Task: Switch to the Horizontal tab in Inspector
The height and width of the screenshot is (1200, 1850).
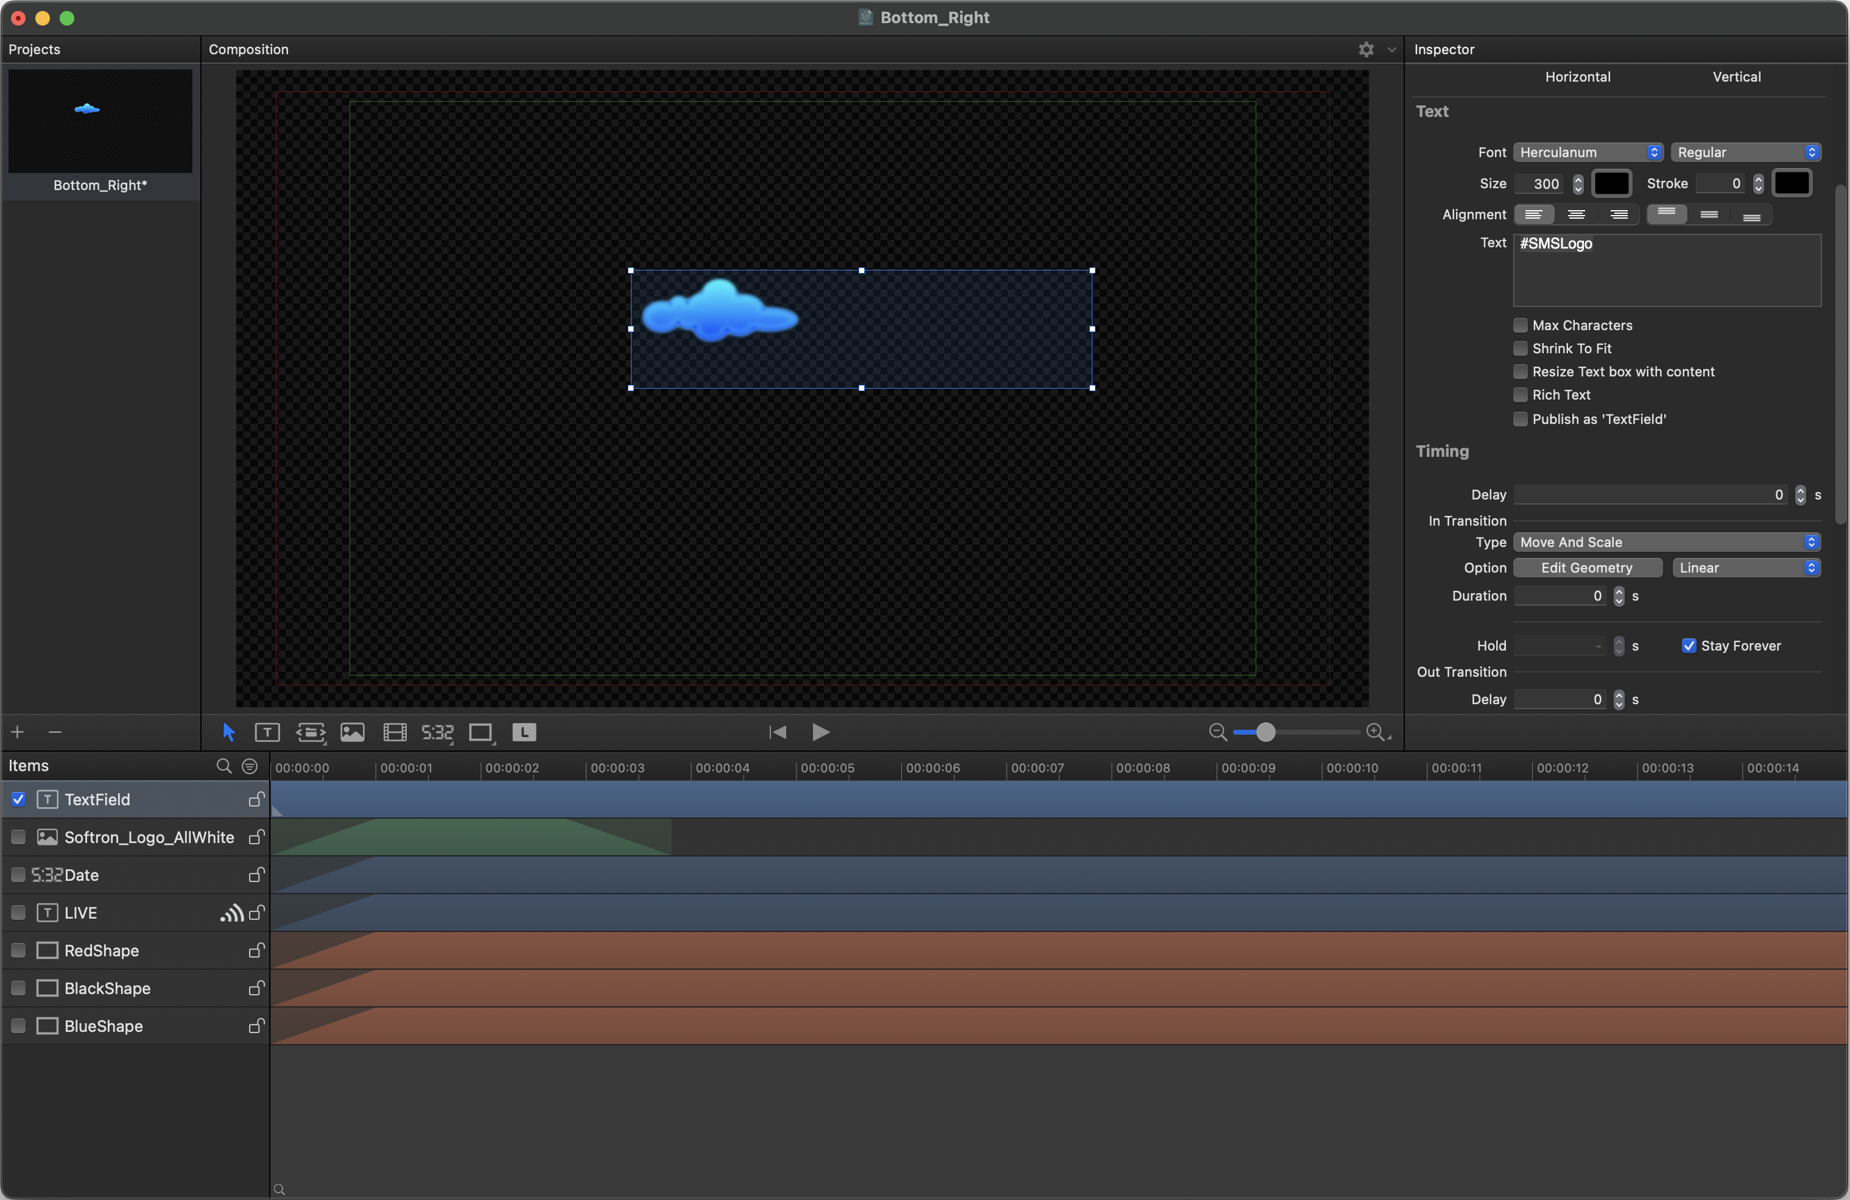Action: click(1578, 77)
